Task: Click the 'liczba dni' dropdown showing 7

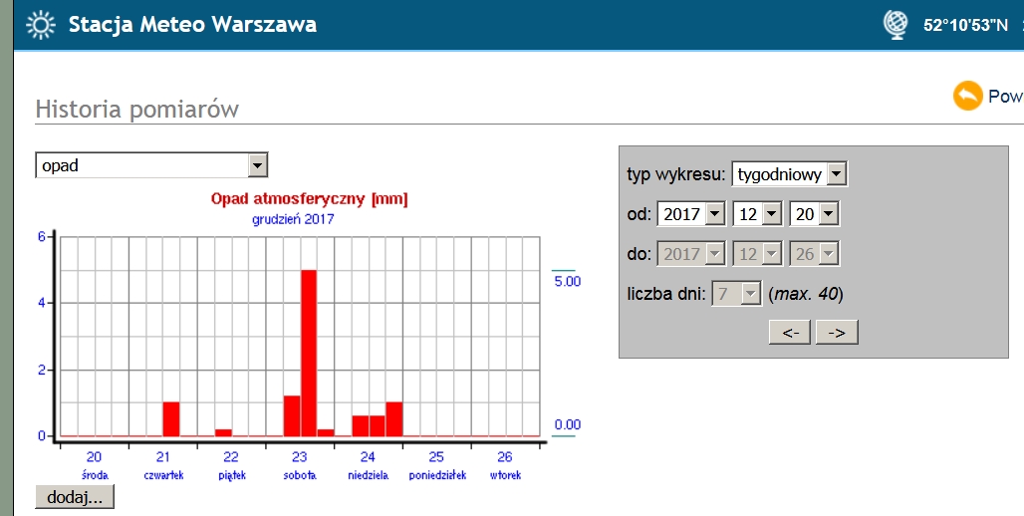Action: [737, 294]
